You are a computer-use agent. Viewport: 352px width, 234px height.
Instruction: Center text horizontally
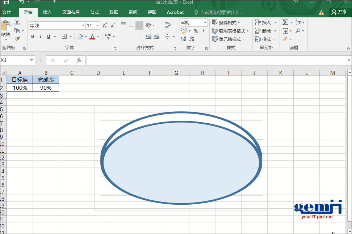coord(131,37)
